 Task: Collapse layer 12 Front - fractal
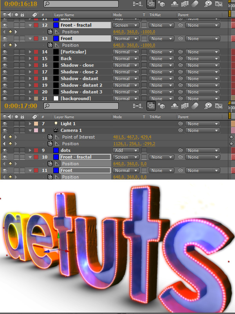(x=30, y=25)
